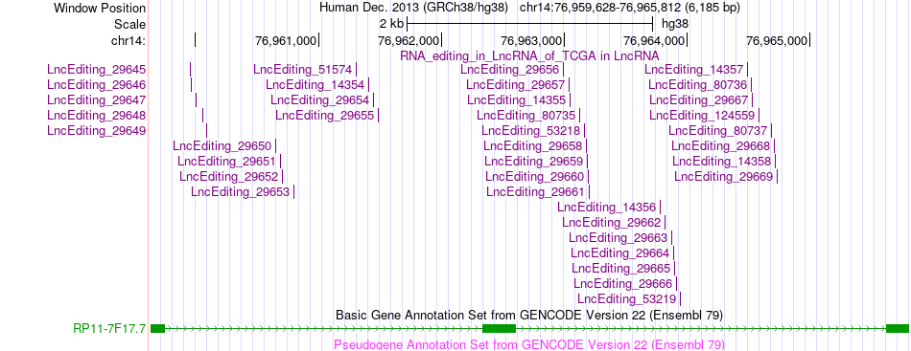The height and width of the screenshot is (351, 911).
Task: Open Pseudogene Annotation Set GENCODE title
Action: point(529,344)
